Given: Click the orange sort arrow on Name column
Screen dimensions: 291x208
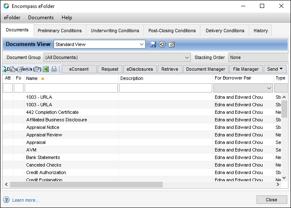Looking at the screenshot, I should [x=42, y=78].
